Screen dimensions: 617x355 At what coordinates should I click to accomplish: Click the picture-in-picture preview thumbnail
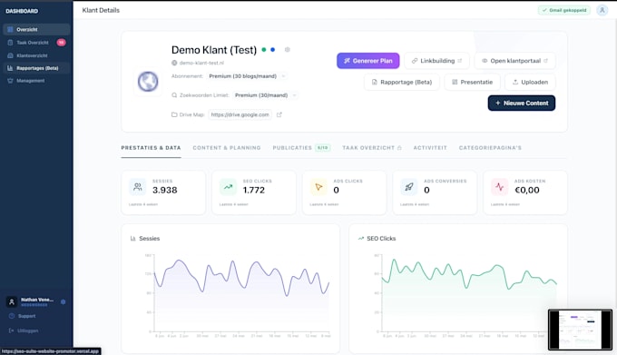(x=580, y=330)
